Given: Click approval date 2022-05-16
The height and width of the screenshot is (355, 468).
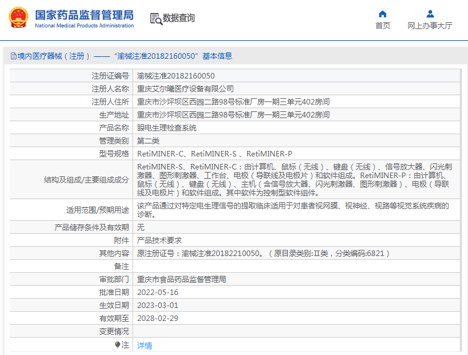Looking at the screenshot, I should (157, 292).
